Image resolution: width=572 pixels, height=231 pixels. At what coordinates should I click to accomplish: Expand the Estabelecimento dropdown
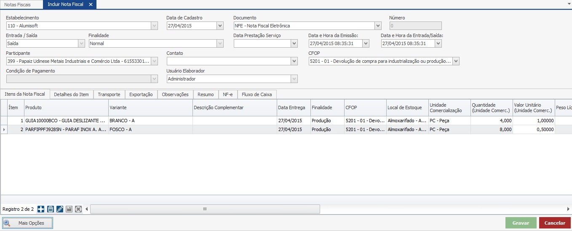click(154, 26)
